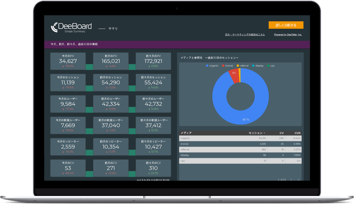Go to previous table page arrow
The height and width of the screenshot is (204, 354).
291,179
